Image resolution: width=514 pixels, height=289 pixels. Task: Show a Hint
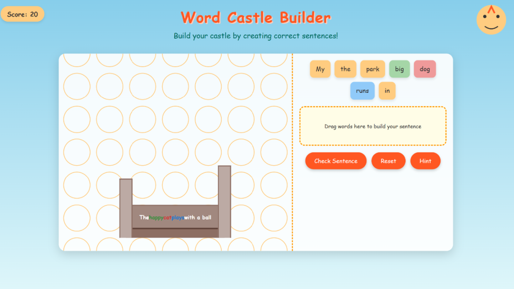tap(425, 161)
